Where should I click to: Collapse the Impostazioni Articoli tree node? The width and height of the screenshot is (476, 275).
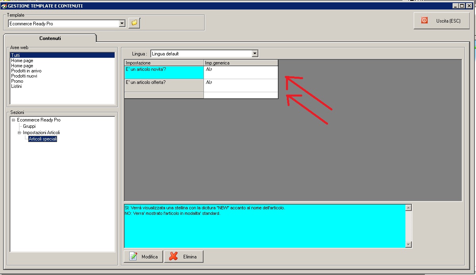pyautogui.click(x=19, y=133)
